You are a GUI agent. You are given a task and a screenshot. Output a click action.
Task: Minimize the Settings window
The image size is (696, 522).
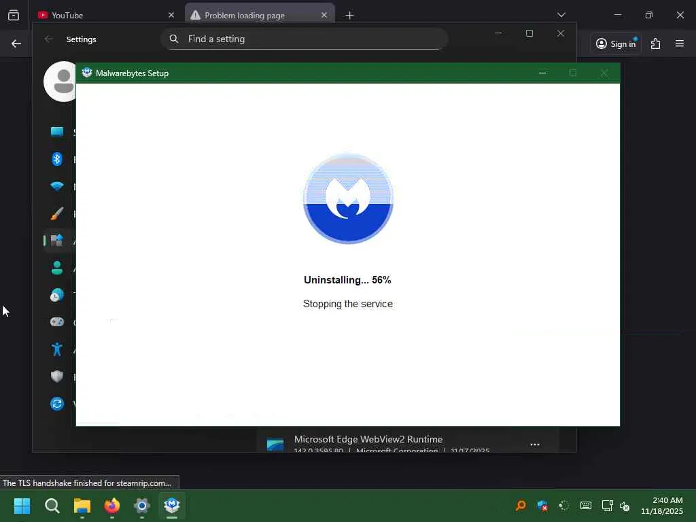(x=498, y=33)
